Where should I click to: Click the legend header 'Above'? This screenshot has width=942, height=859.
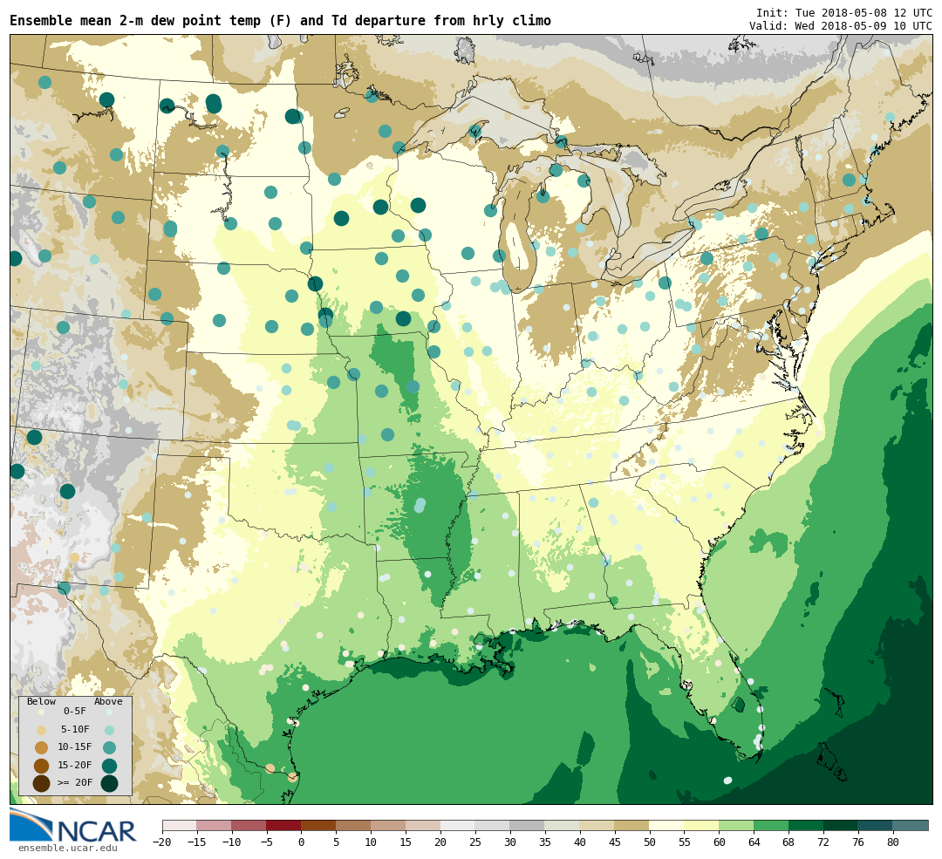[108, 702]
